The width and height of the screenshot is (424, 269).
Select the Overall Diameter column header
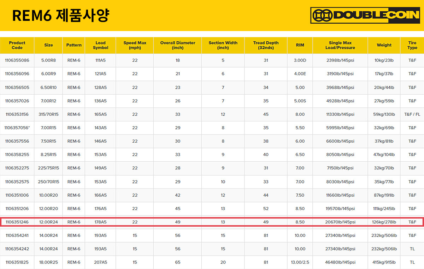click(177, 45)
